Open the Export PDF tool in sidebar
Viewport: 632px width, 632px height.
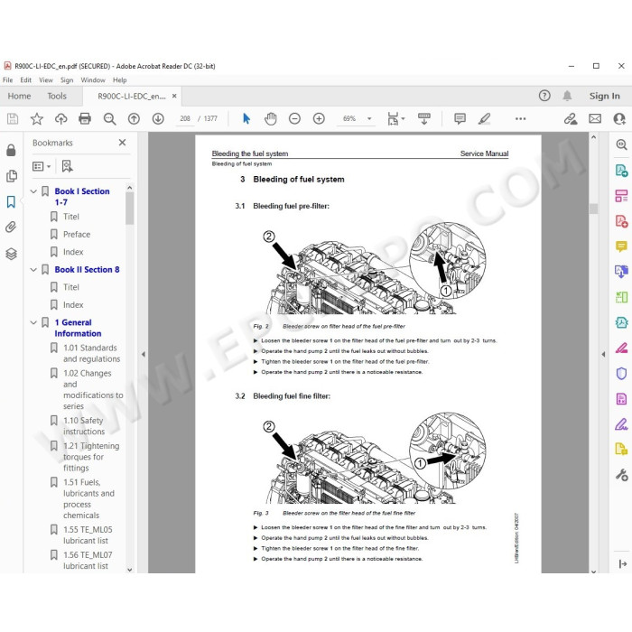pyautogui.click(x=621, y=171)
